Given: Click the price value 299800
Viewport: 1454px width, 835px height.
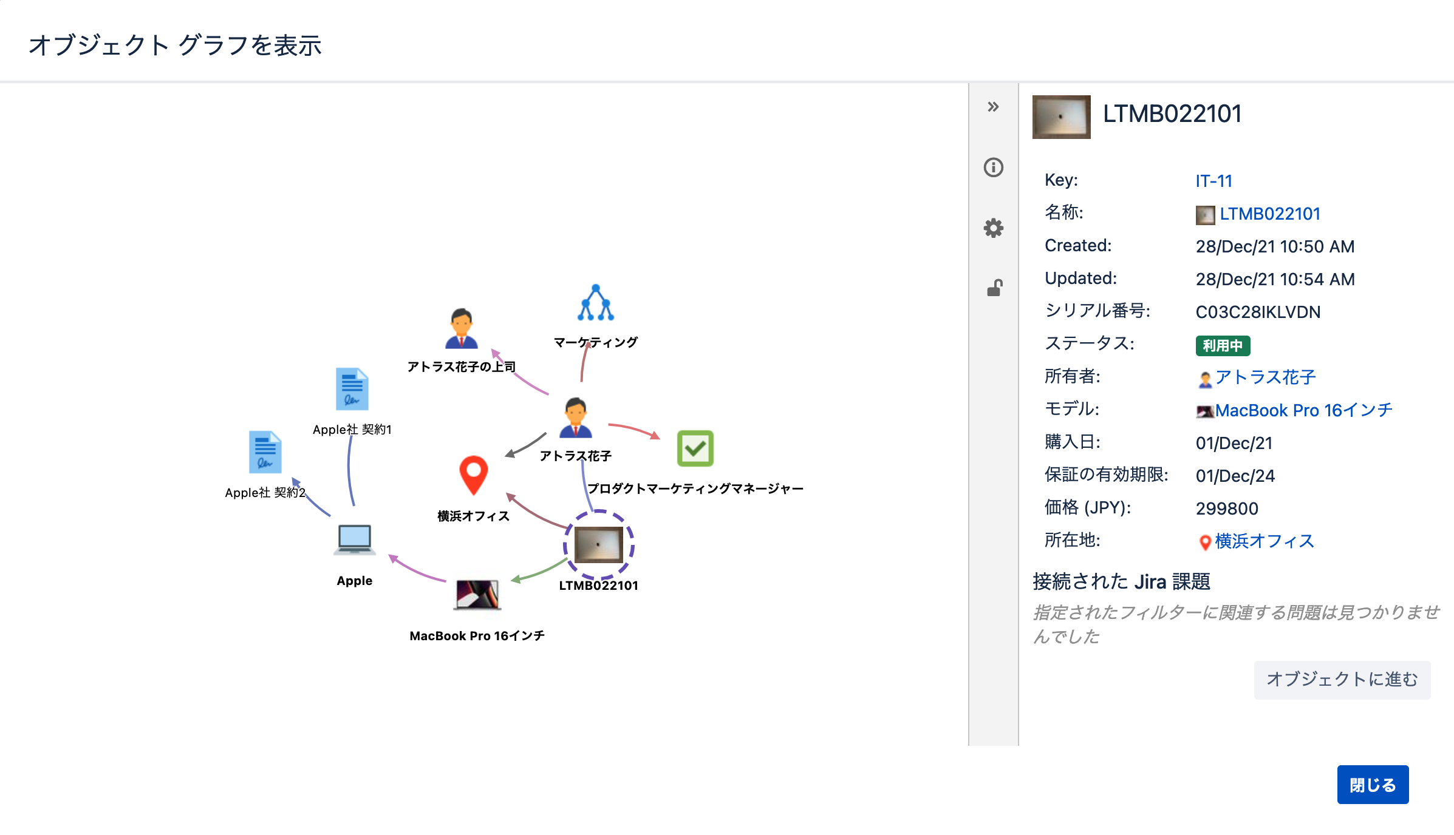Looking at the screenshot, I should coord(1227,509).
